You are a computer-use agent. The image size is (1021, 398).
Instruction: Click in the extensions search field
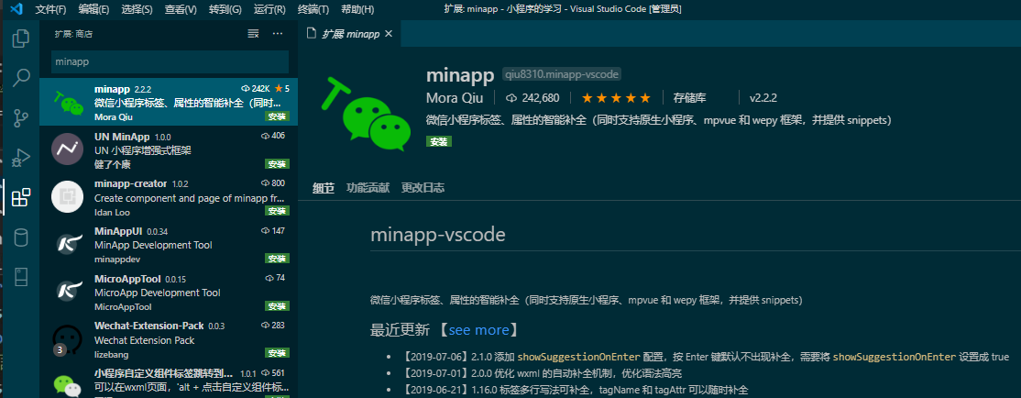pos(170,61)
